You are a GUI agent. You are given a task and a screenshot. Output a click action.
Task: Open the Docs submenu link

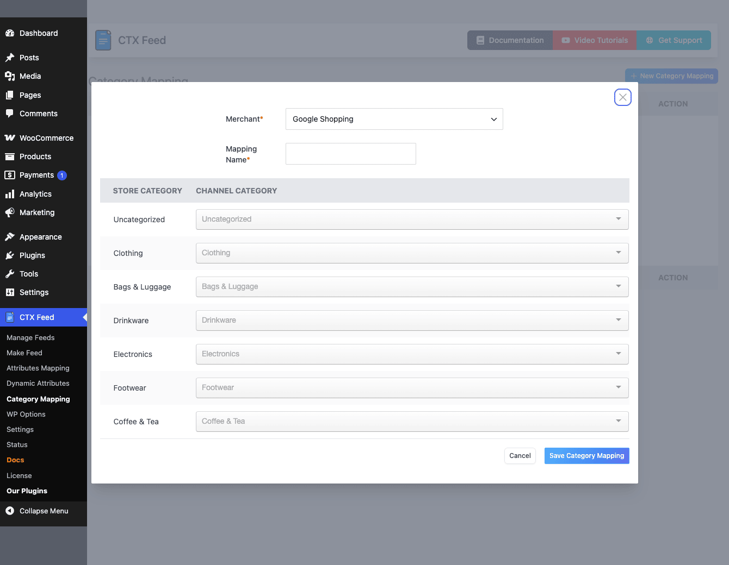coord(15,460)
